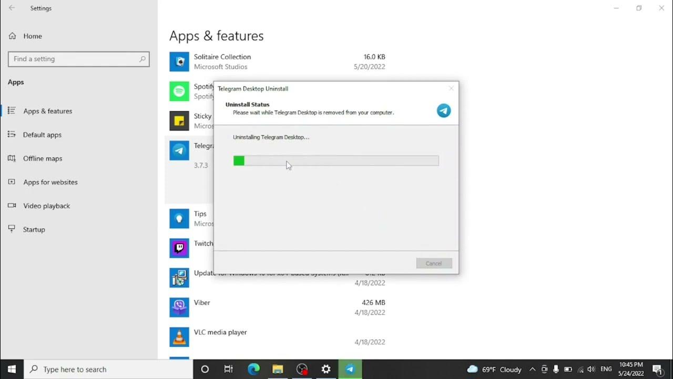673x379 pixels.
Task: Show hidden tray icons chevron
Action: 532,370
